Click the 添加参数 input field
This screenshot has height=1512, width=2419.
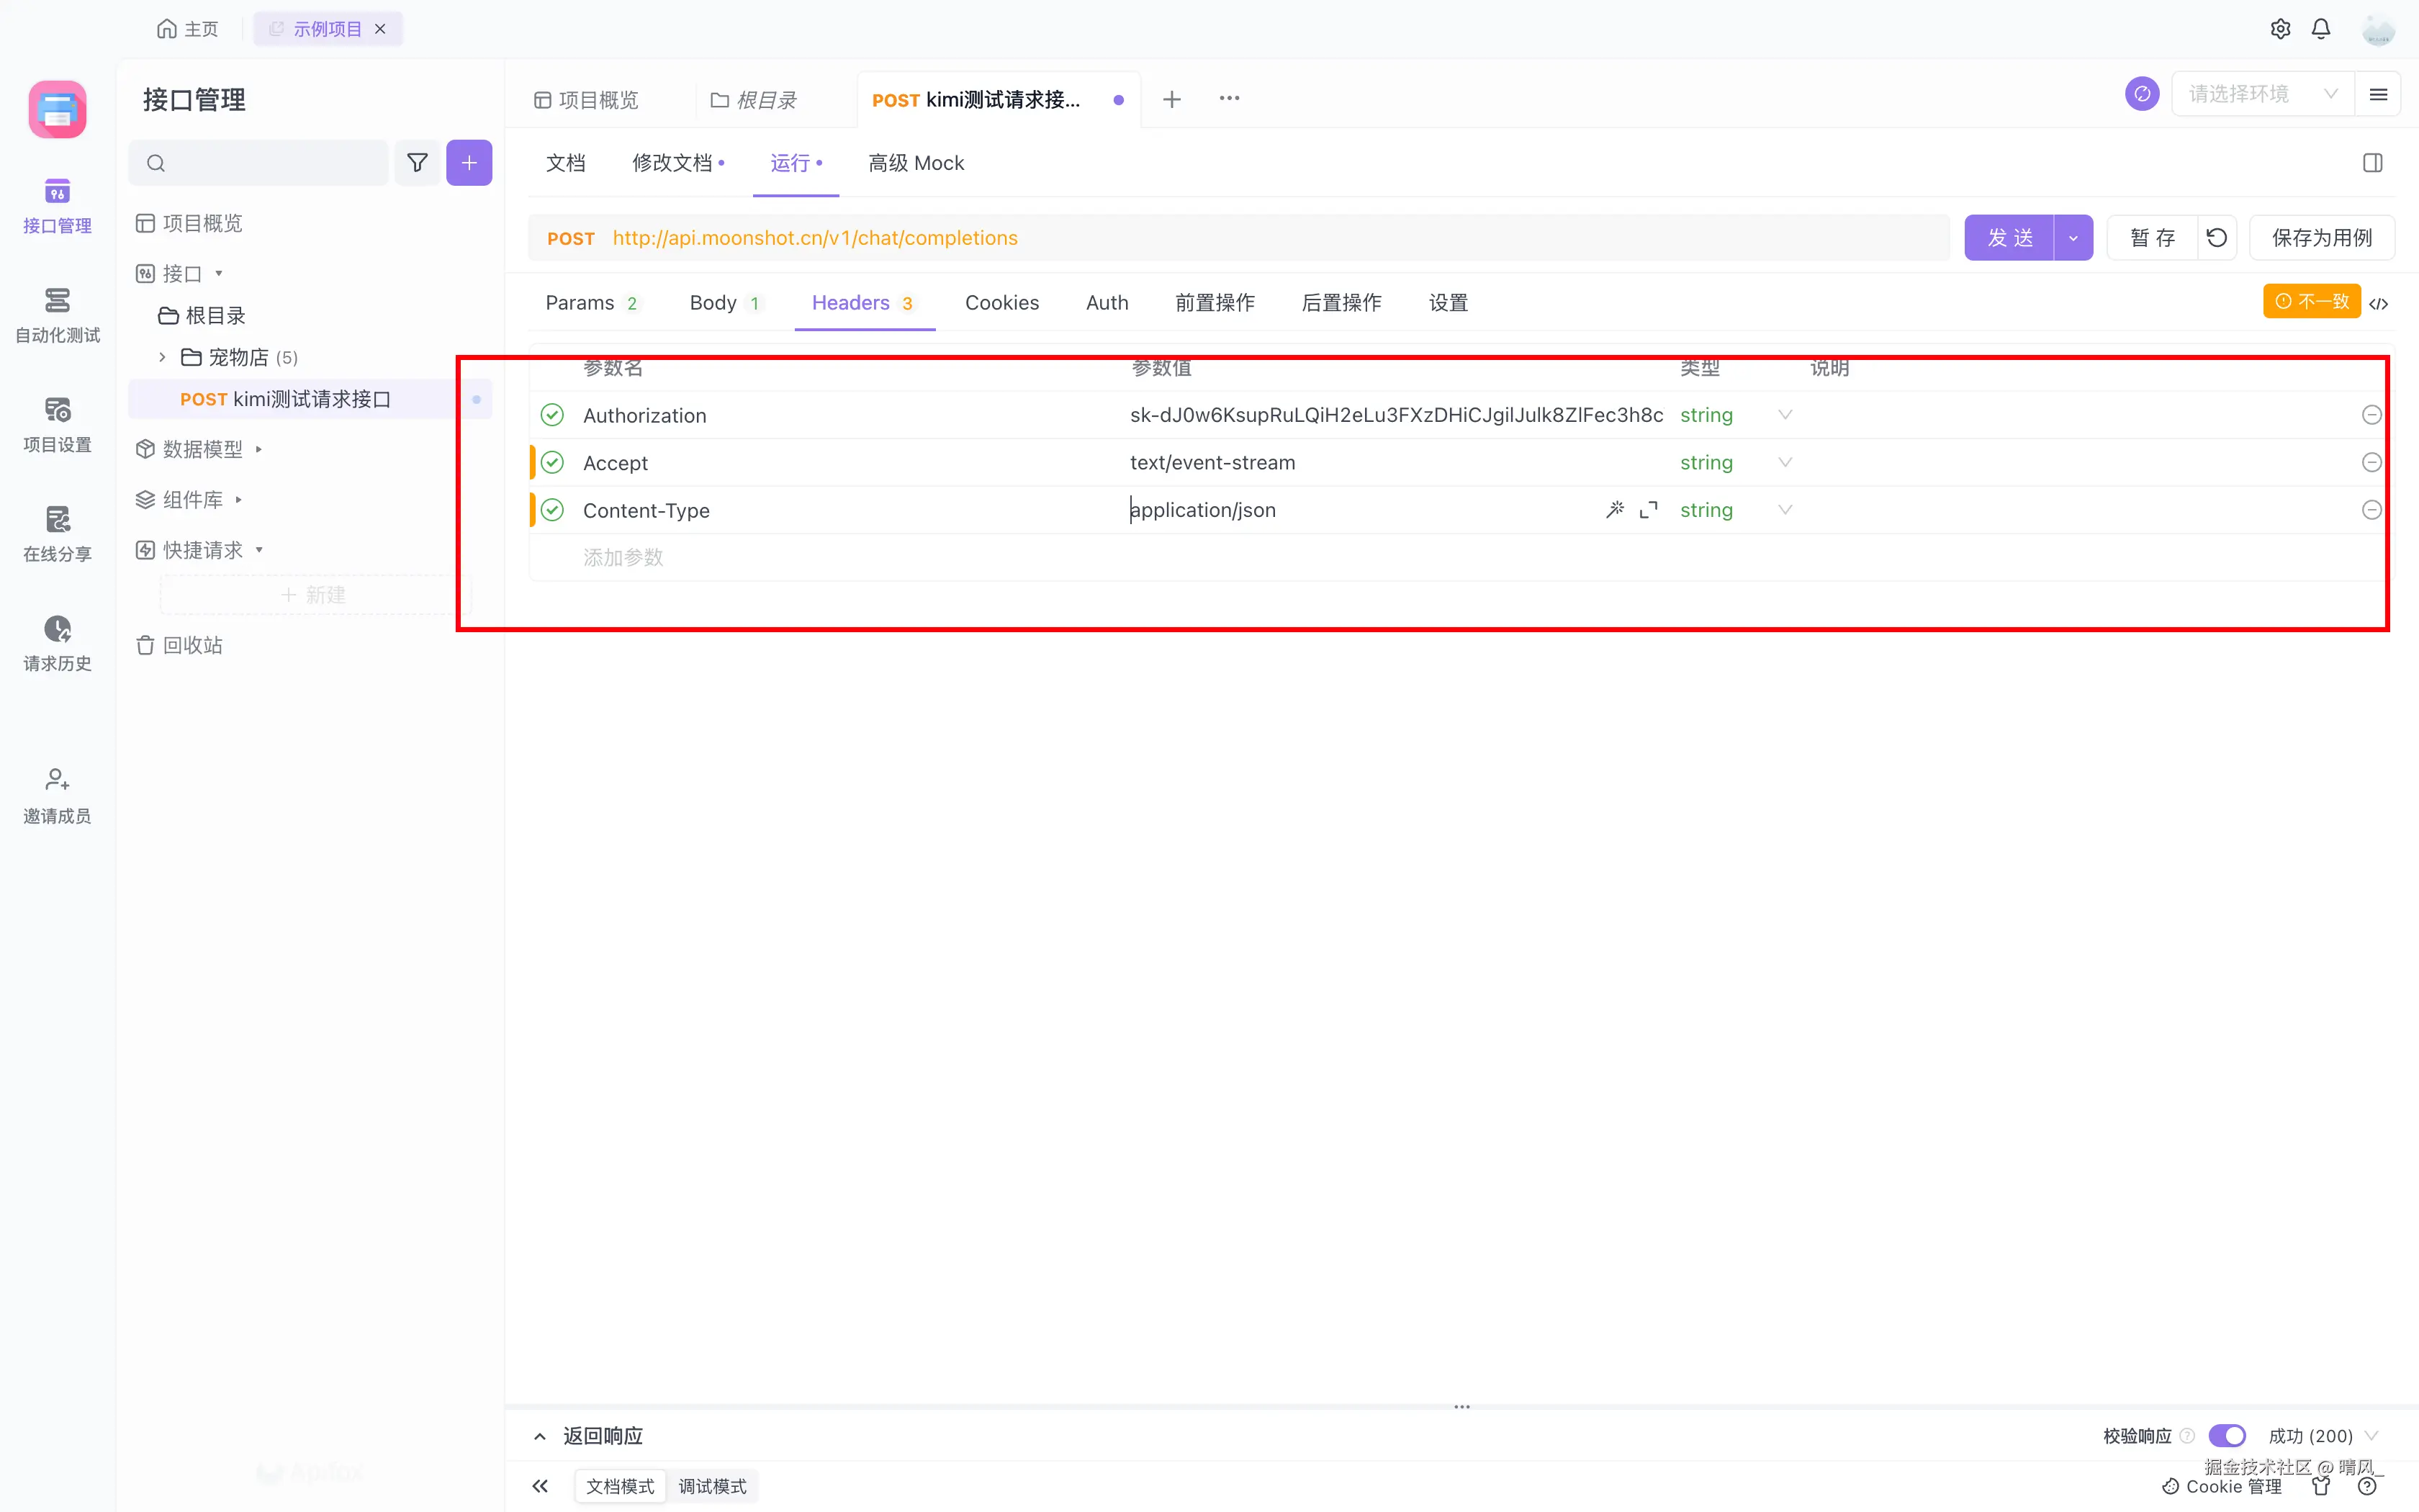[623, 558]
